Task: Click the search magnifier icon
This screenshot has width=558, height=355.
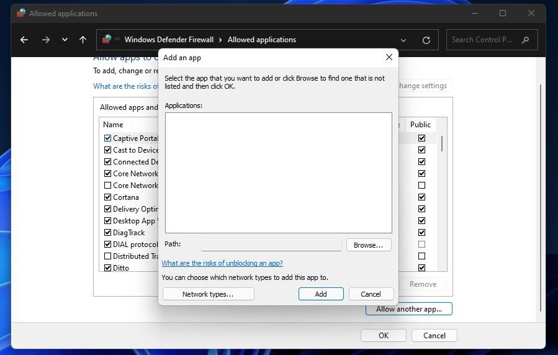Action: (x=525, y=40)
